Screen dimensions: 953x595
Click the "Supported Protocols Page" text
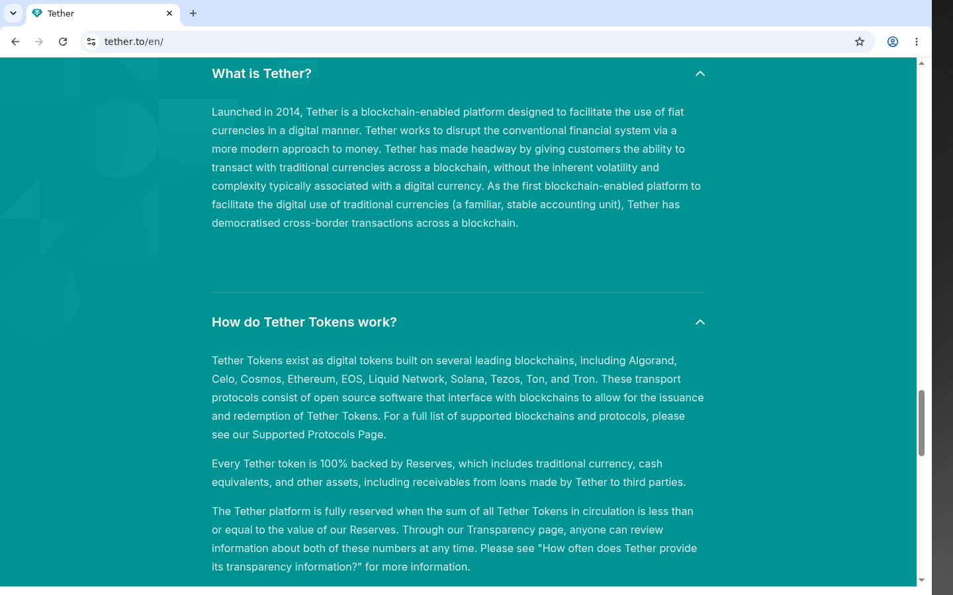click(x=318, y=434)
